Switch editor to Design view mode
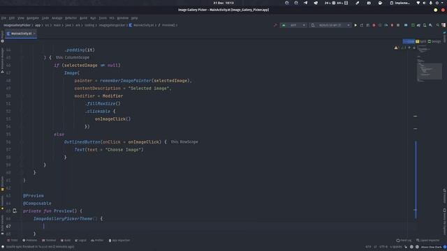 [x=434, y=42]
